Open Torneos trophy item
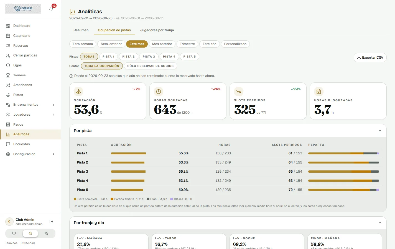Image resolution: width=395 pixels, height=249 pixels. (x=30, y=75)
